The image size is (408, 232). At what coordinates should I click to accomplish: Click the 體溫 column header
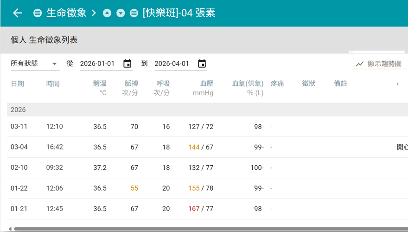click(x=100, y=84)
